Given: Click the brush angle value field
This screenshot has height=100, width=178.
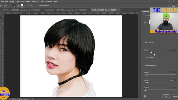Looking at the screenshot, I should click(x=33, y=6).
